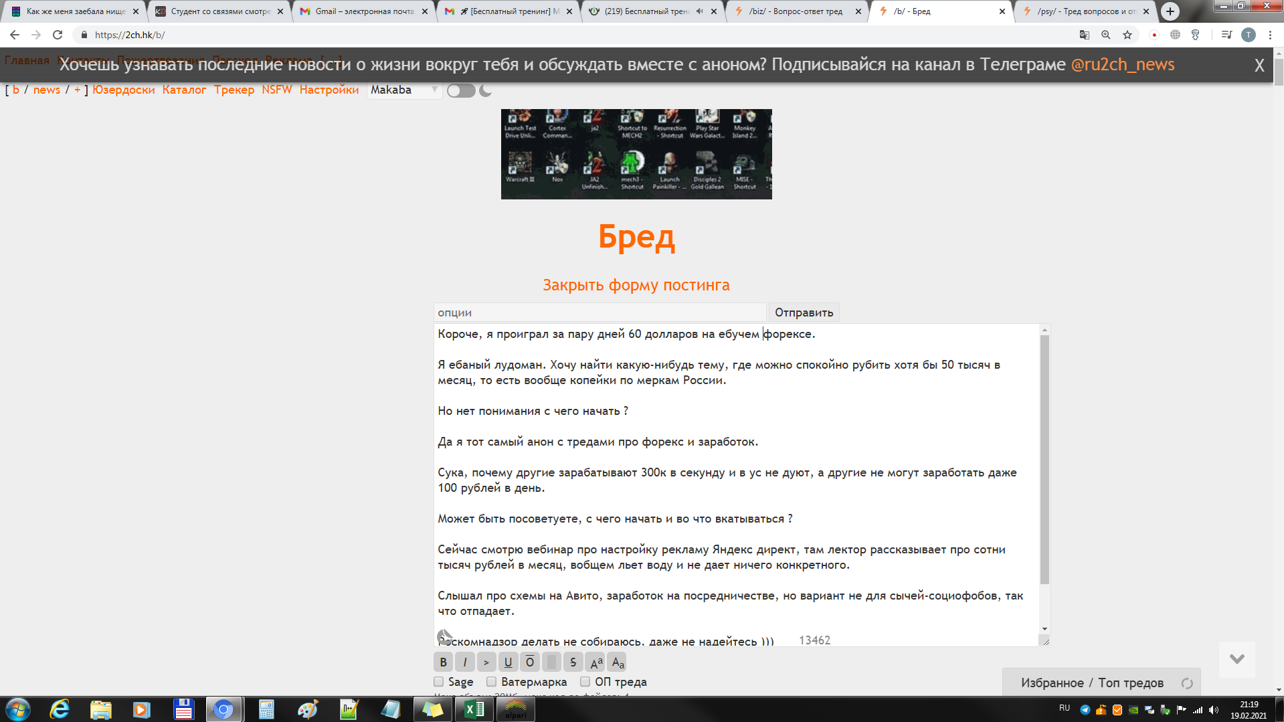The image size is (1284, 722).
Task: Click the page vertical scrollbar thumb
Action: pyautogui.click(x=1279, y=72)
